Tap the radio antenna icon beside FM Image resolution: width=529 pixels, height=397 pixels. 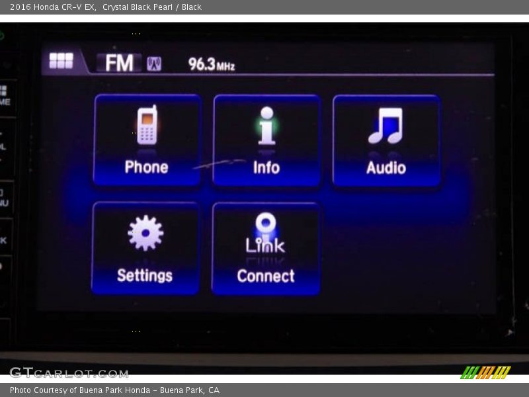click(154, 64)
